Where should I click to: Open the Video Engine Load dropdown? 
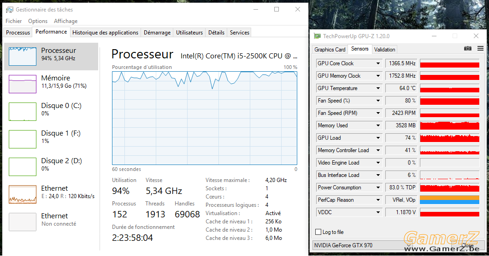tap(378, 163)
